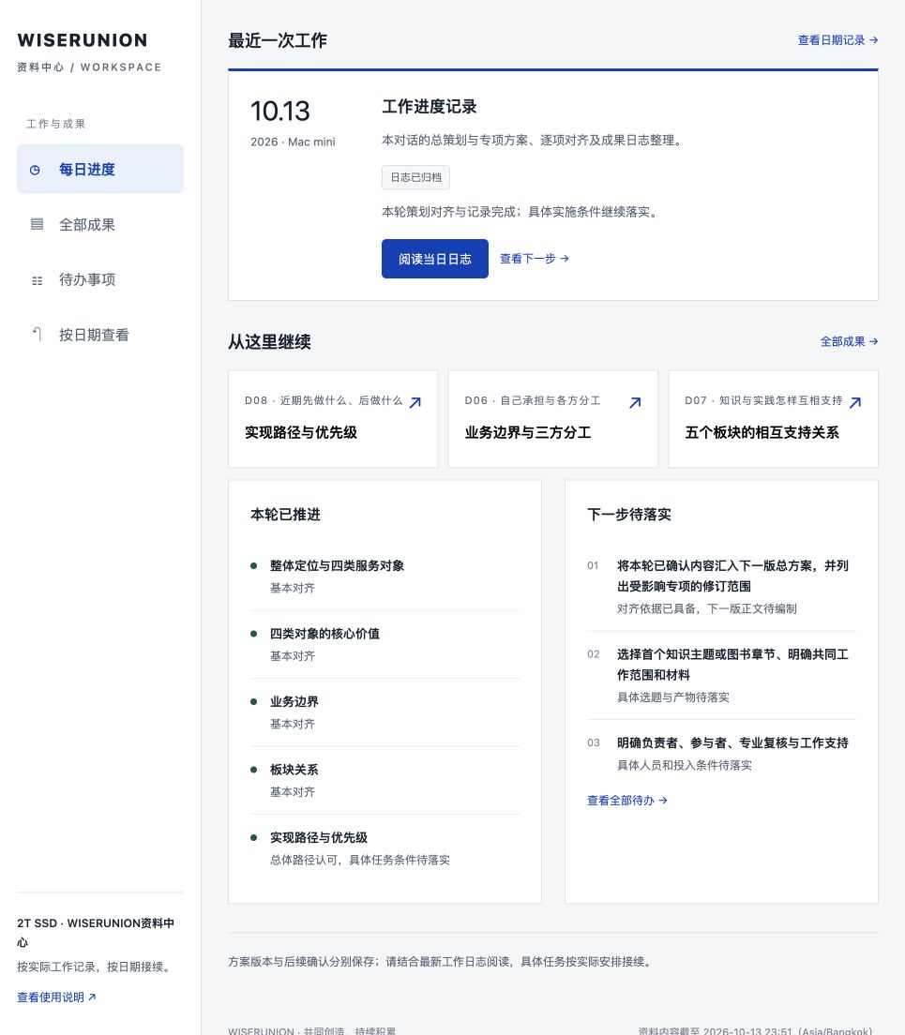Open the 查看日期记录 link
This screenshot has width=905, height=1035.
click(837, 40)
